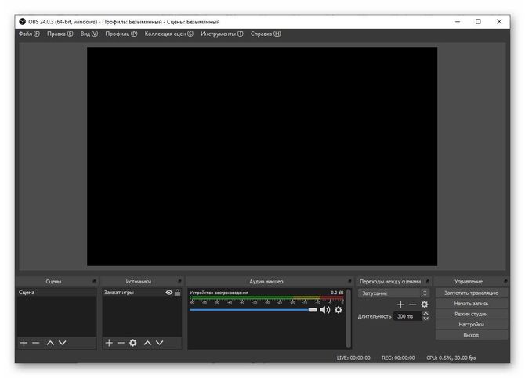Add a new source in Источники panel
The image size is (525, 378).
tap(109, 343)
